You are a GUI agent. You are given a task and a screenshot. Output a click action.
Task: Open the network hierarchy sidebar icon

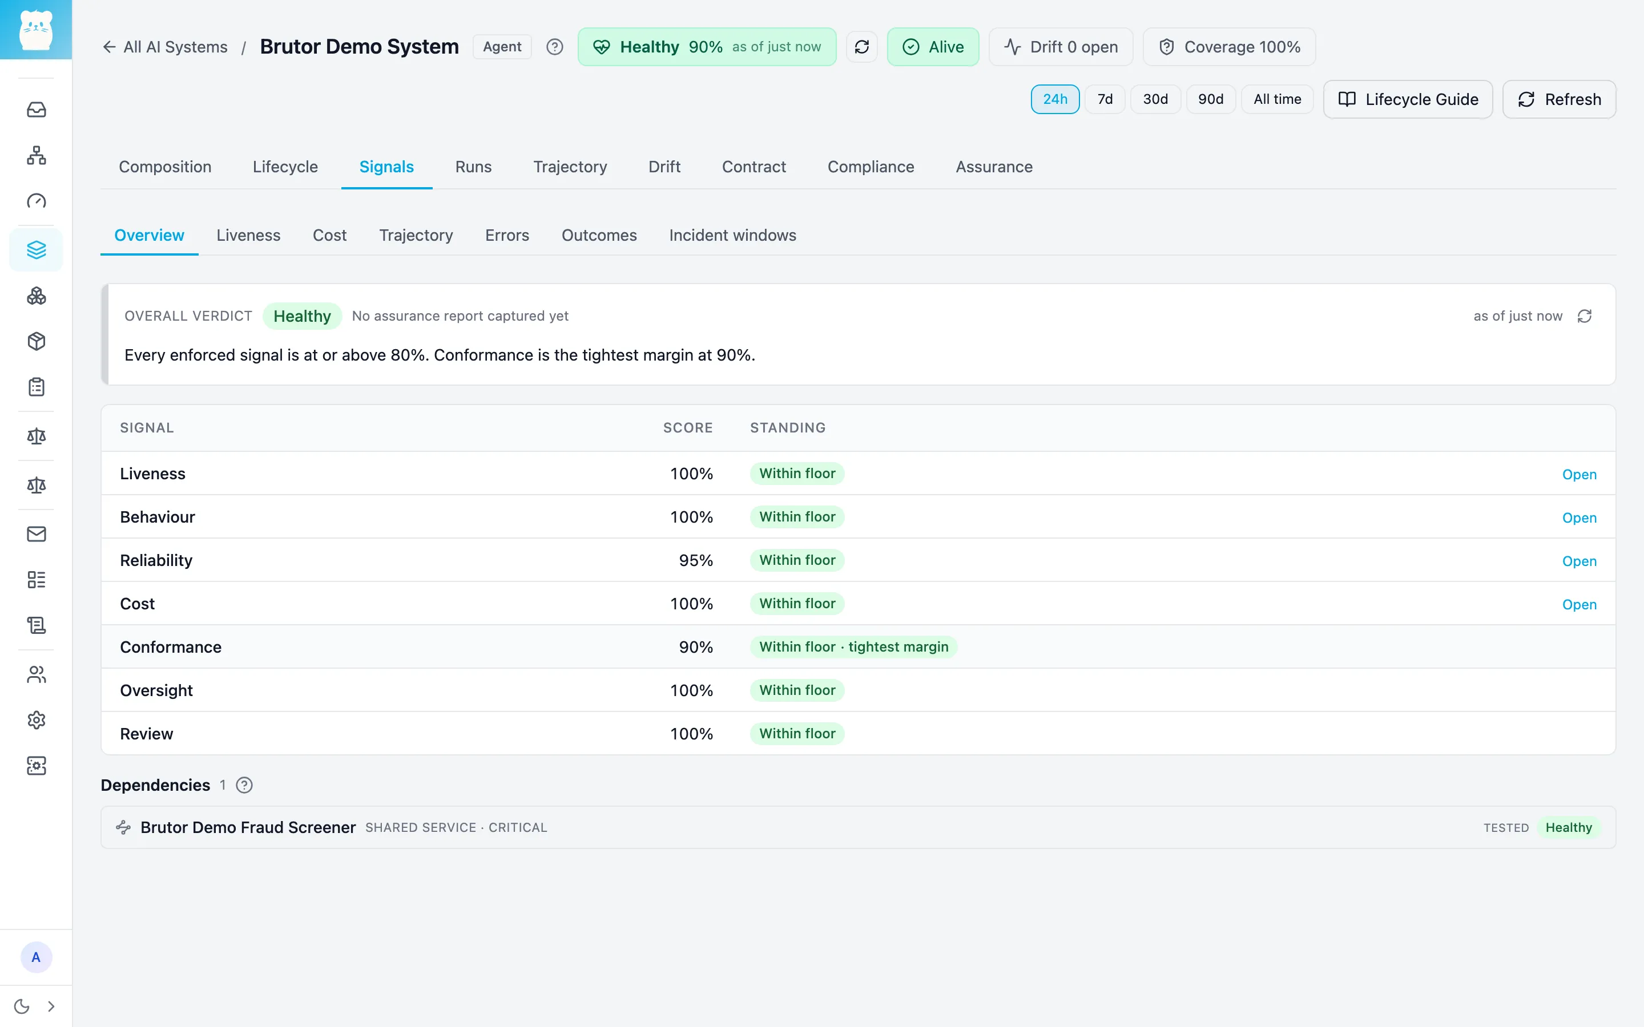coord(36,156)
